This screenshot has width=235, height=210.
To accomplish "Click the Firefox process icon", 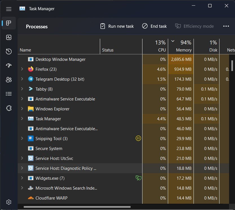I will 31,69.
